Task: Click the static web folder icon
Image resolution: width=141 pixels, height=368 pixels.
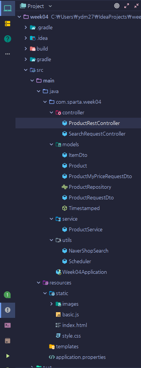Action: click(x=52, y=293)
